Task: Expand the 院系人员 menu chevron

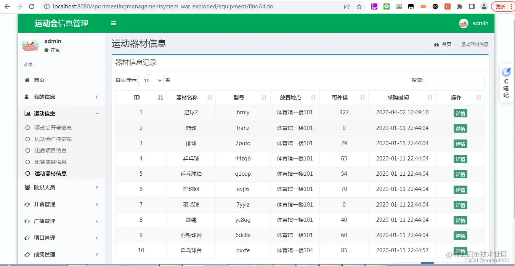Action: tap(96, 187)
